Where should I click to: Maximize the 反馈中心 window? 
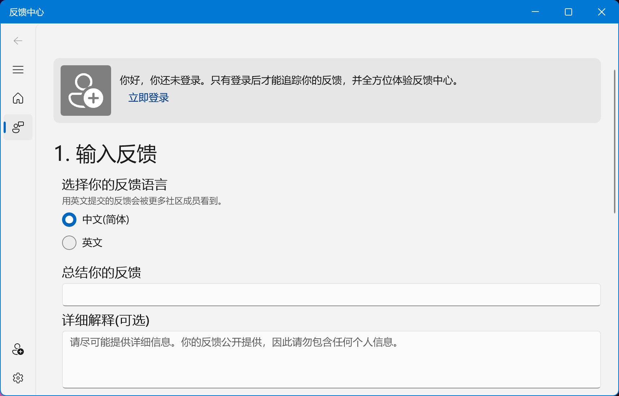point(568,12)
